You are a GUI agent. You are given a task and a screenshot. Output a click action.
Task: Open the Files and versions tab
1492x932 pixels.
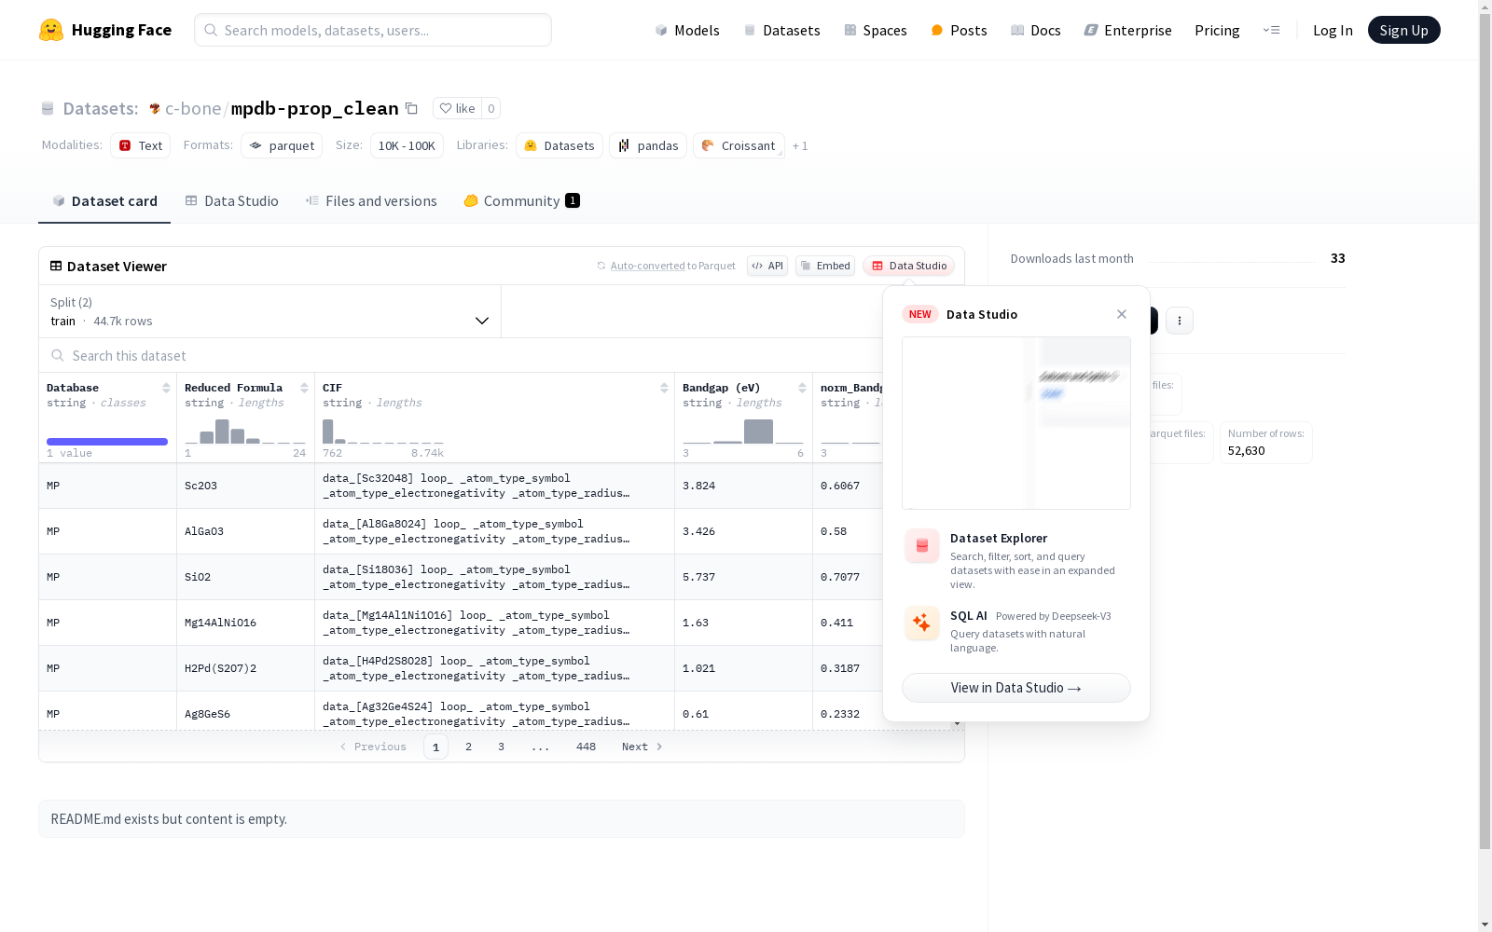[371, 201]
